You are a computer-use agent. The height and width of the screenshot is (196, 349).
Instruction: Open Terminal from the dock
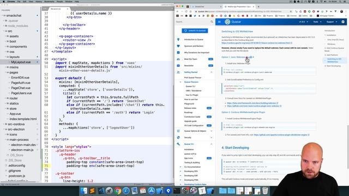177,191
